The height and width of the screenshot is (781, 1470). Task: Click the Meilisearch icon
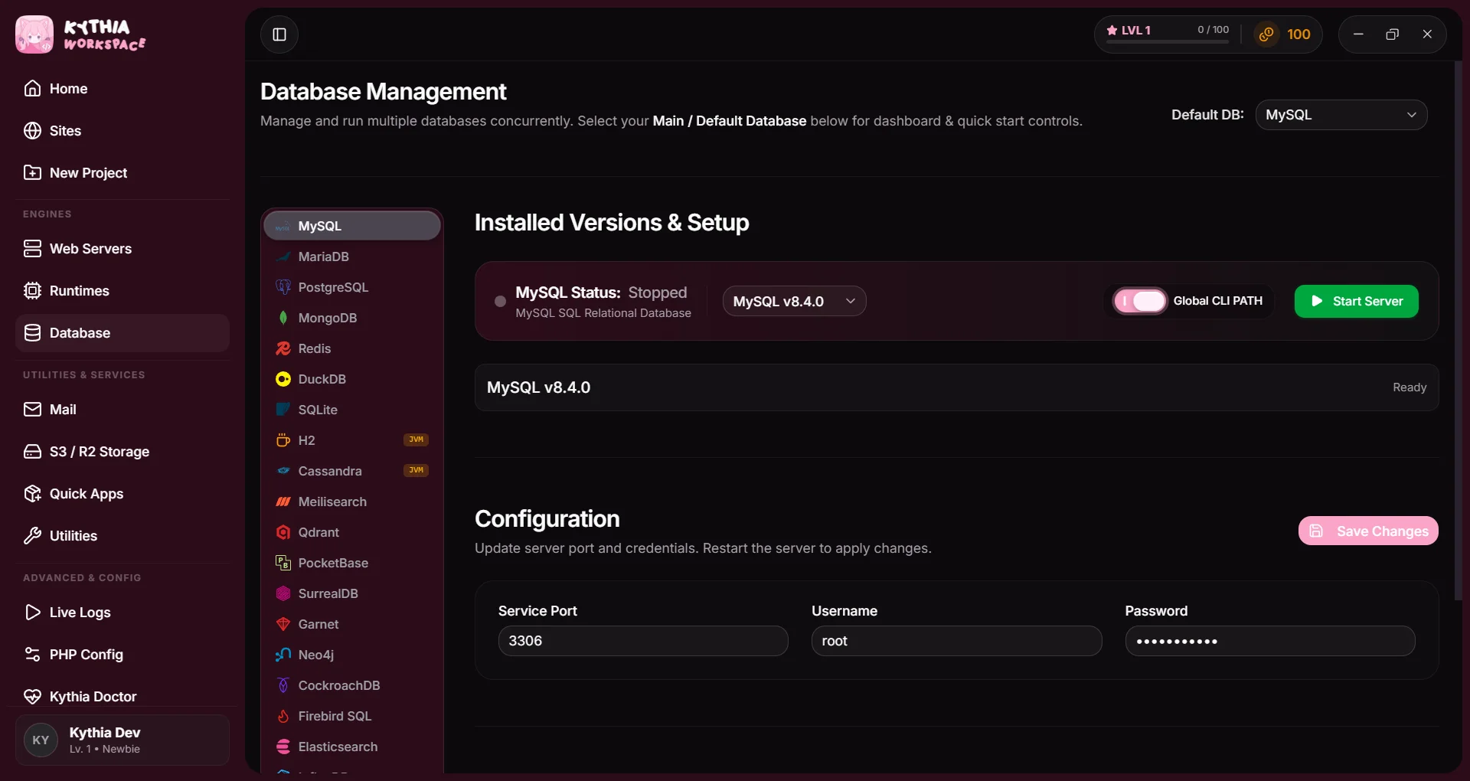point(283,502)
